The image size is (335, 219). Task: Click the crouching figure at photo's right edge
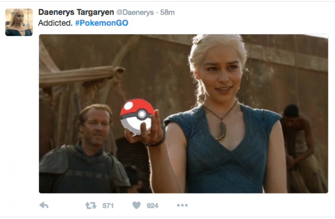coord(302,147)
